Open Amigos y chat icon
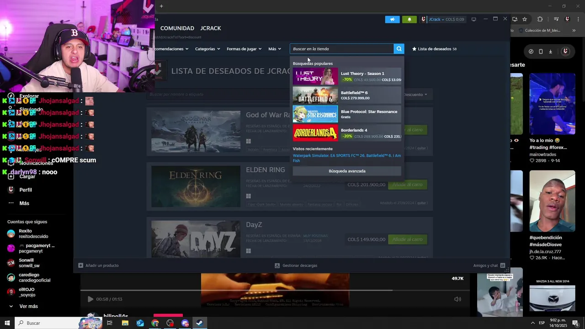 coord(503,265)
